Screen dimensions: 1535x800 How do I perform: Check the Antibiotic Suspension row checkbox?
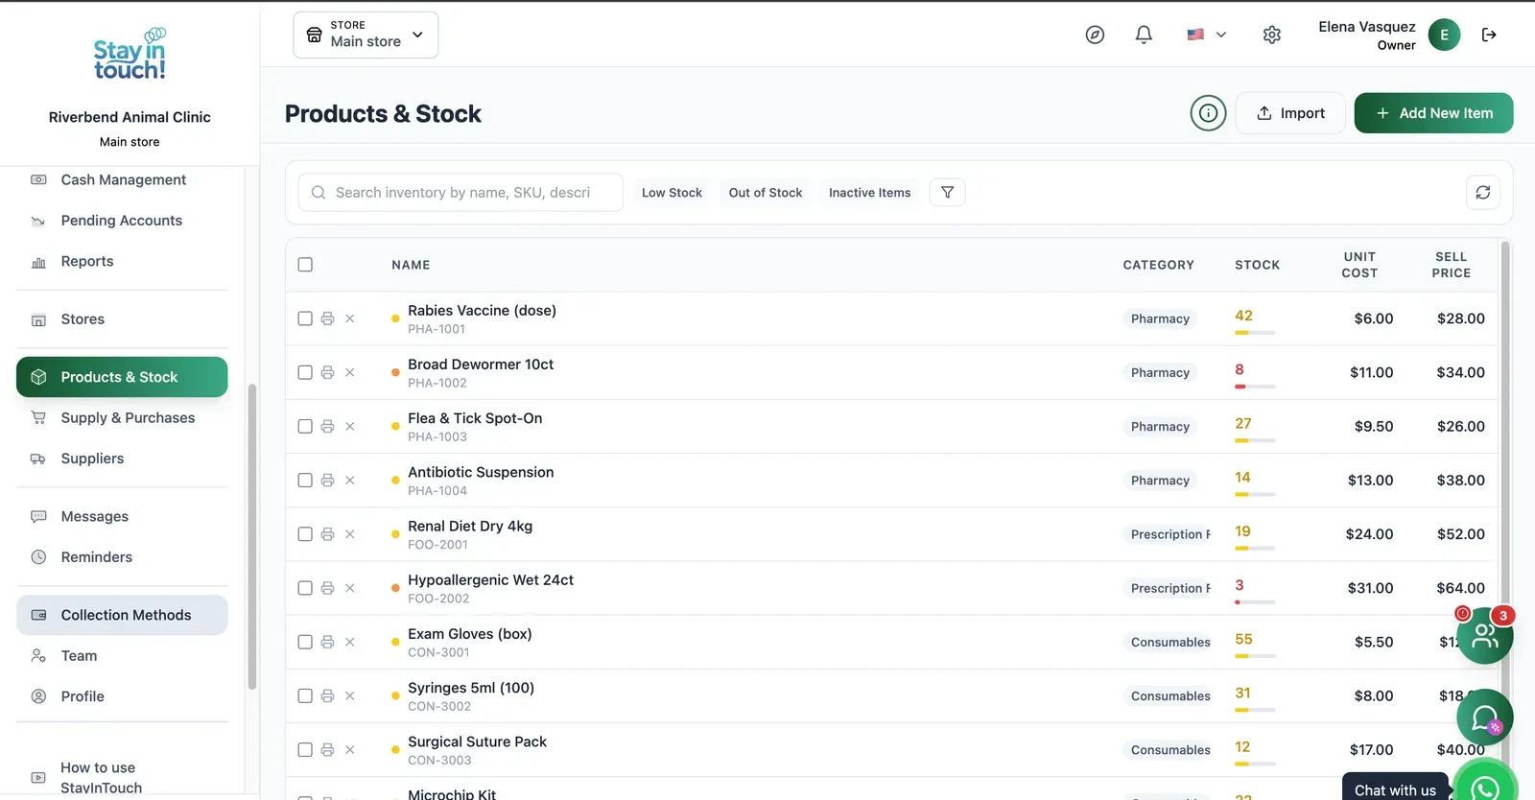pos(305,480)
